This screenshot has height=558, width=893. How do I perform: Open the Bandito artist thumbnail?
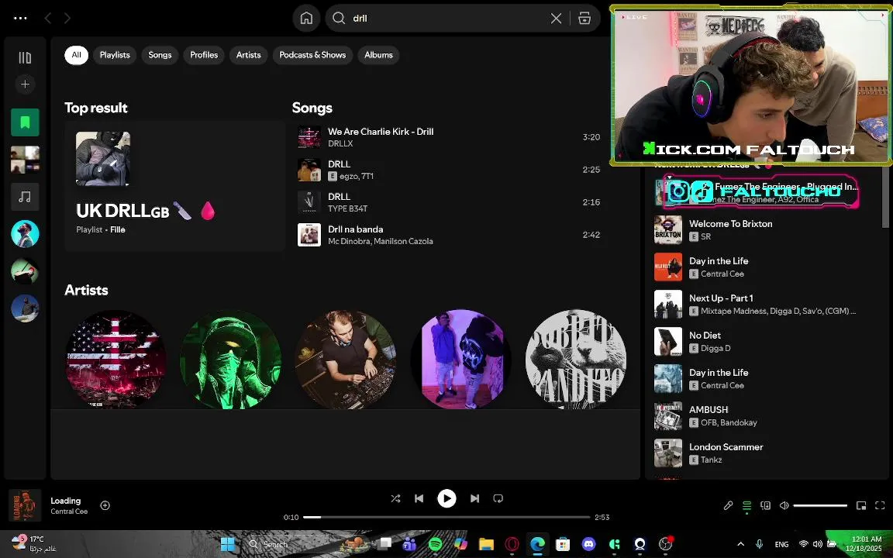[576, 360]
